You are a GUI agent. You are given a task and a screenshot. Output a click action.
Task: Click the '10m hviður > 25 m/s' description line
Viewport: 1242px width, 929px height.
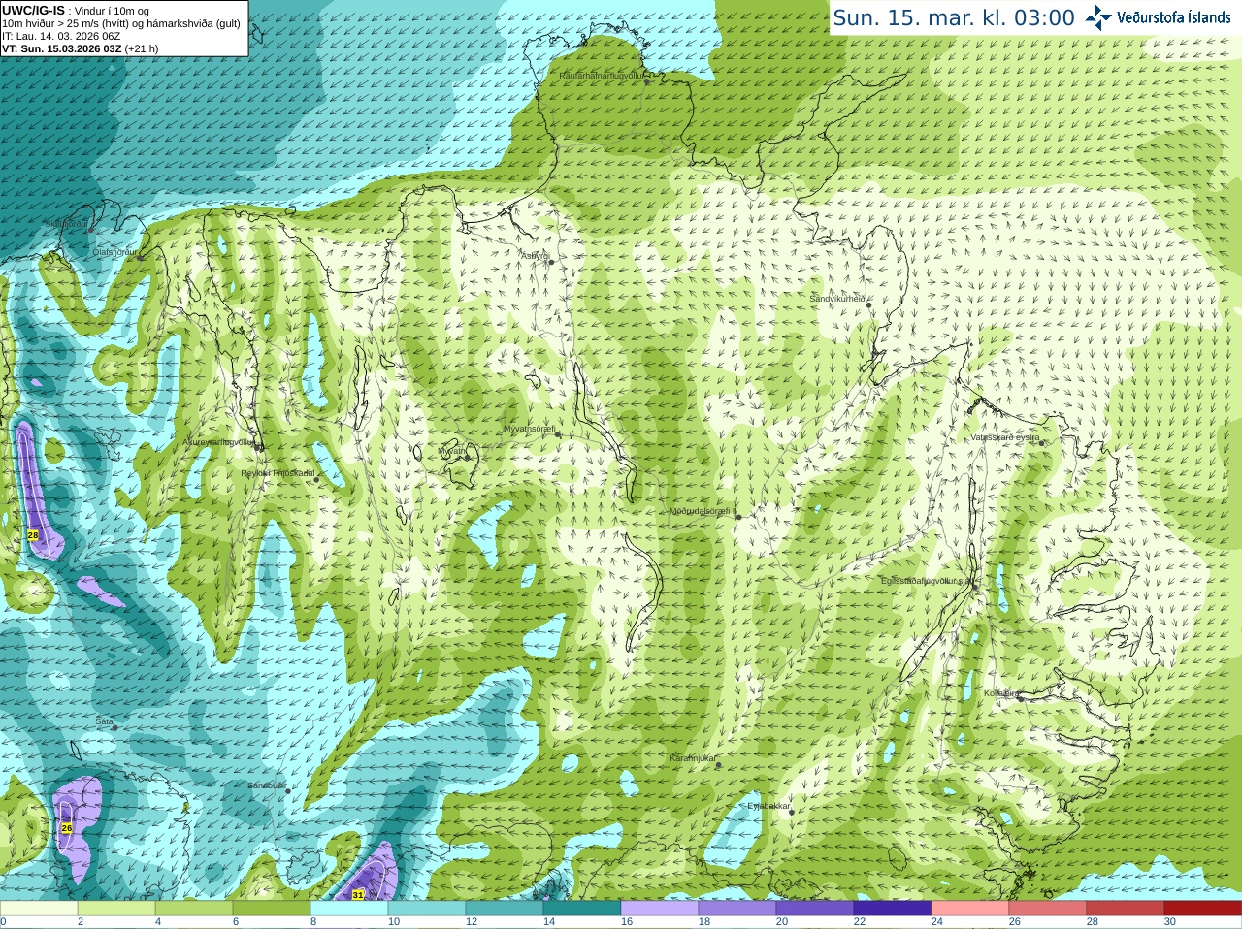coord(121,23)
